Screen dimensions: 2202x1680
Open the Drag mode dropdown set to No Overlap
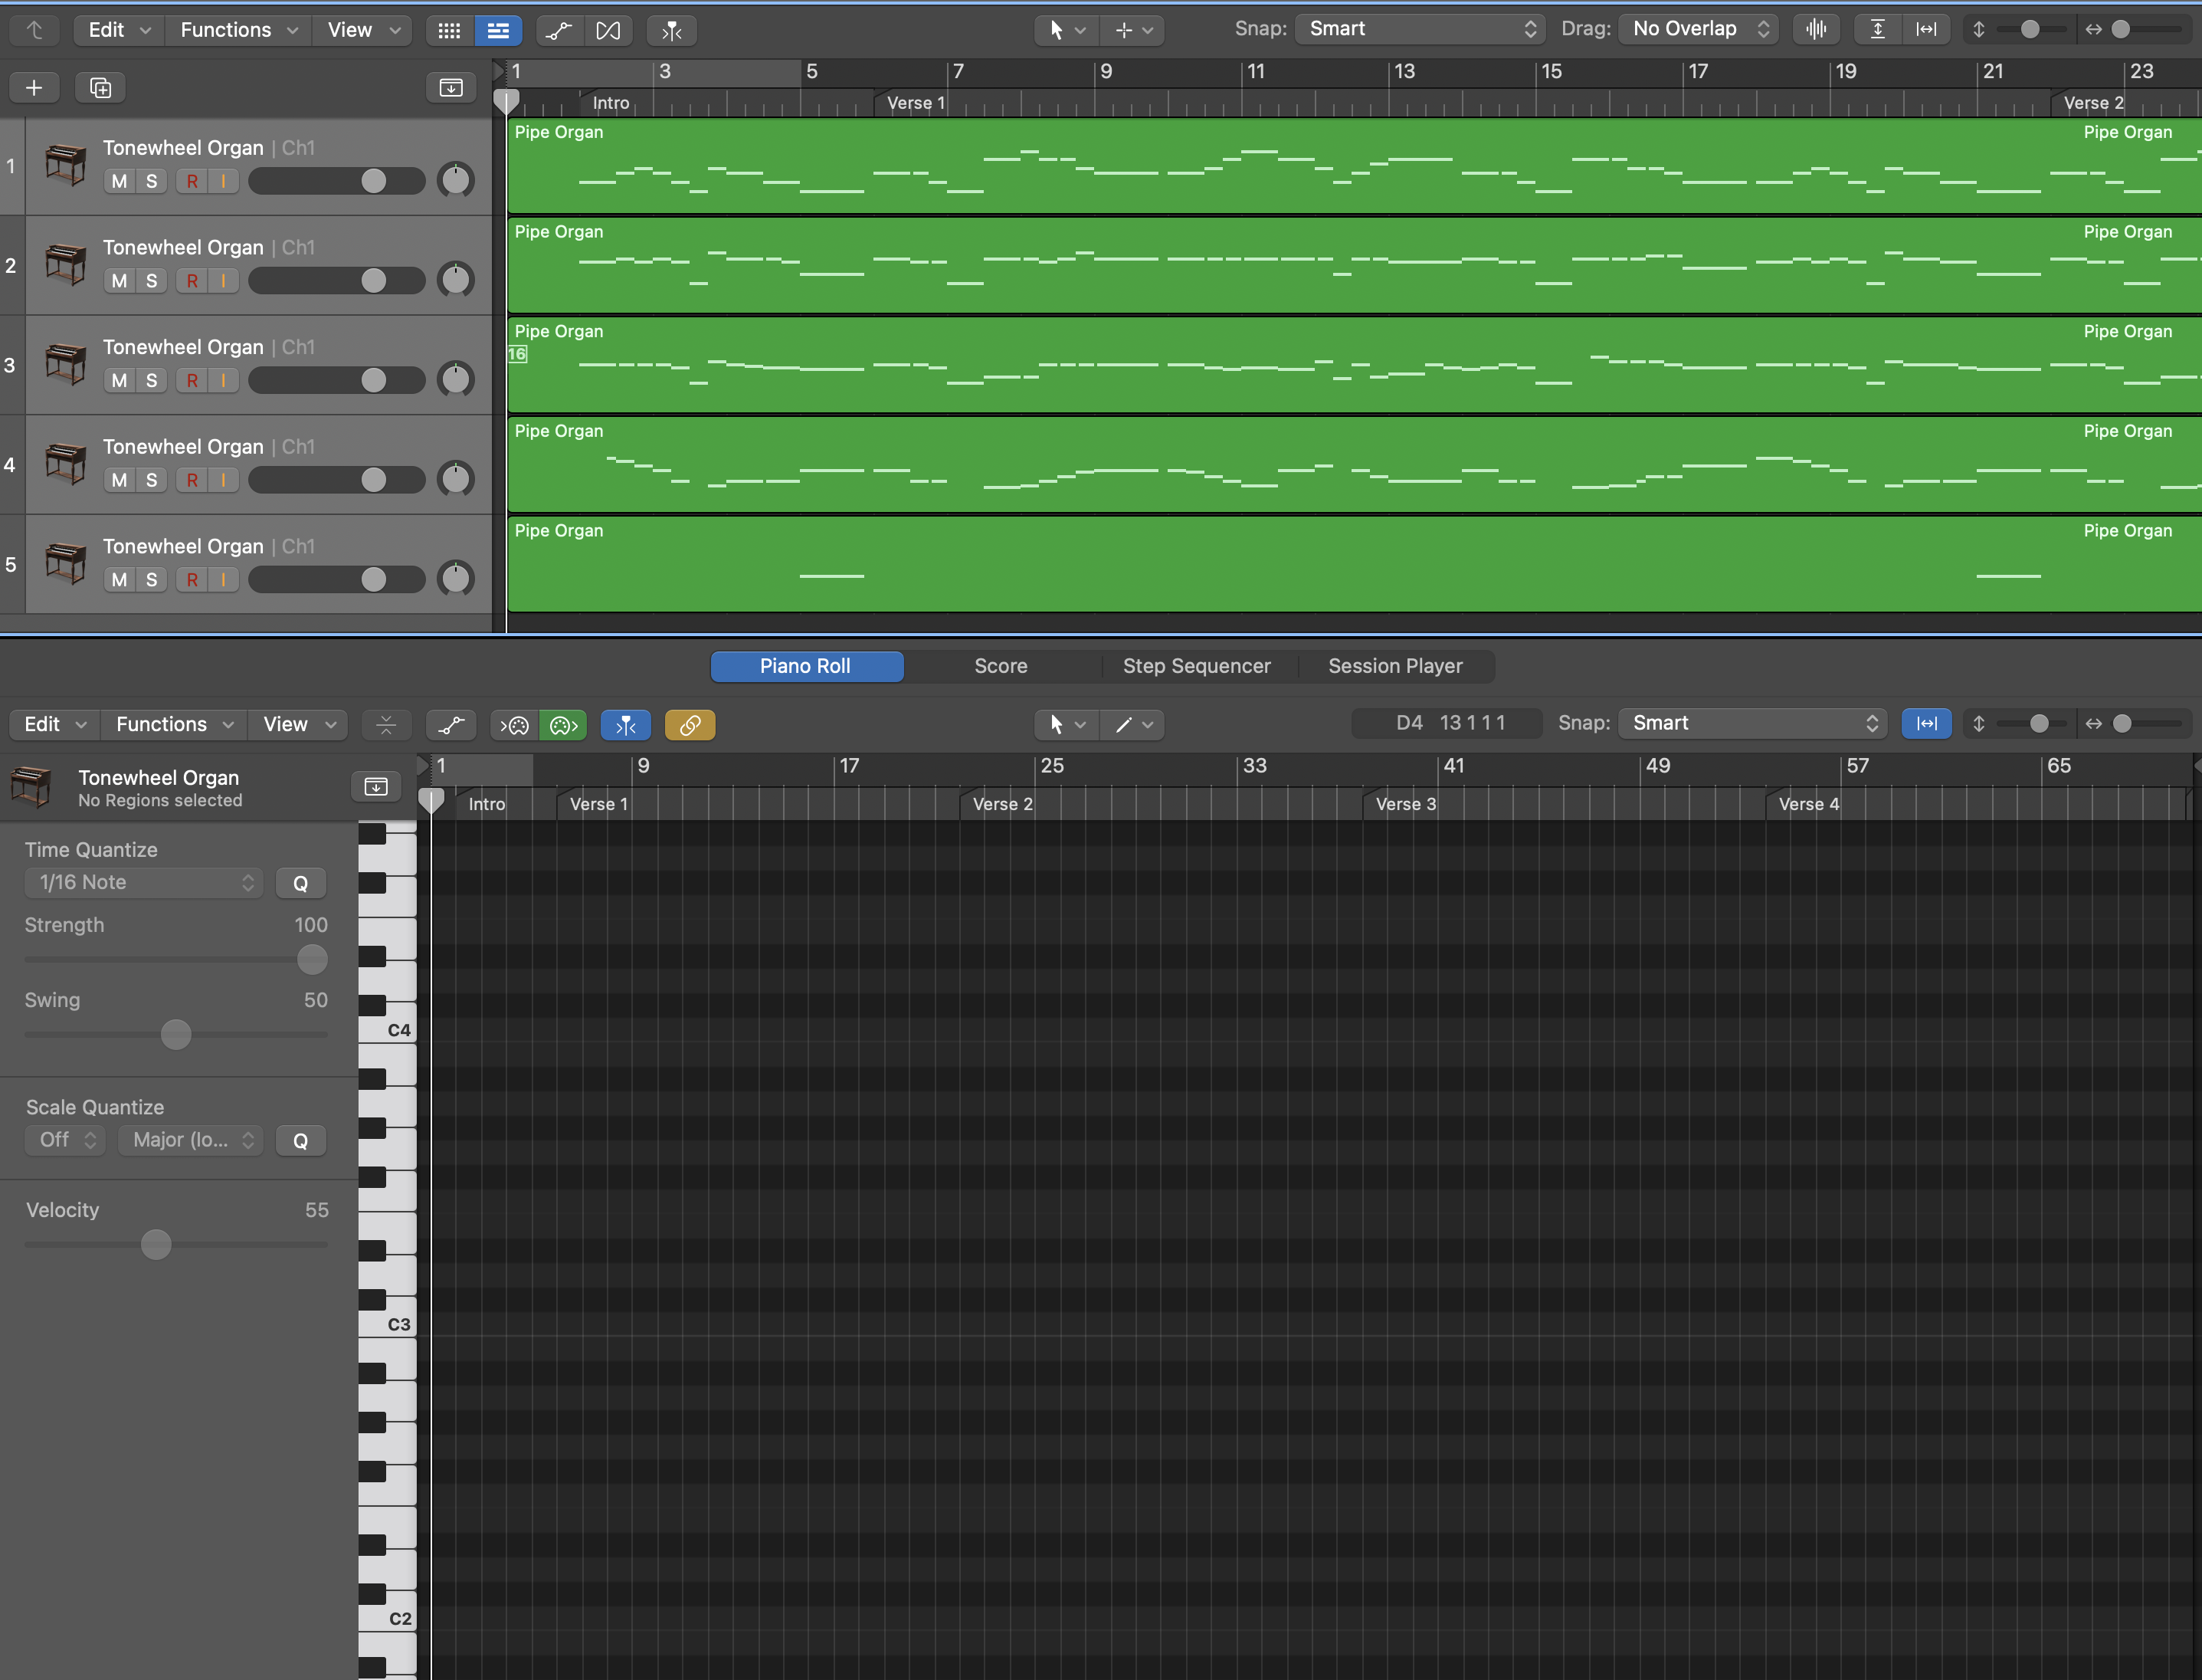(x=1698, y=29)
